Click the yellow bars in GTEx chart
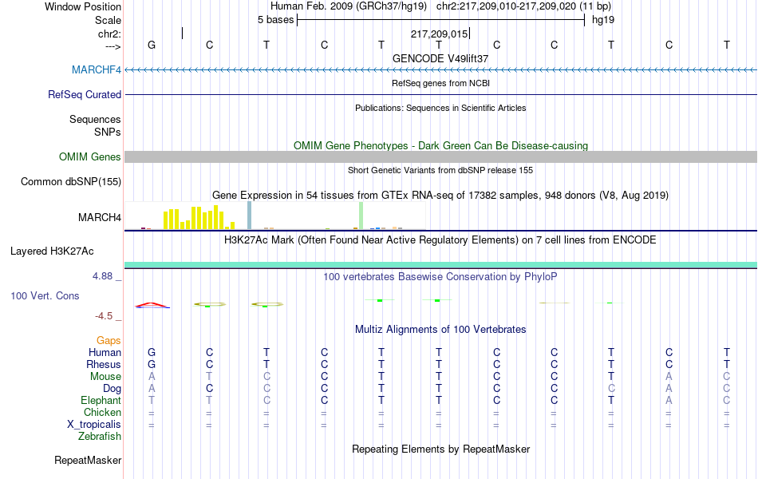The width and height of the screenshot is (758, 479). 199,219
